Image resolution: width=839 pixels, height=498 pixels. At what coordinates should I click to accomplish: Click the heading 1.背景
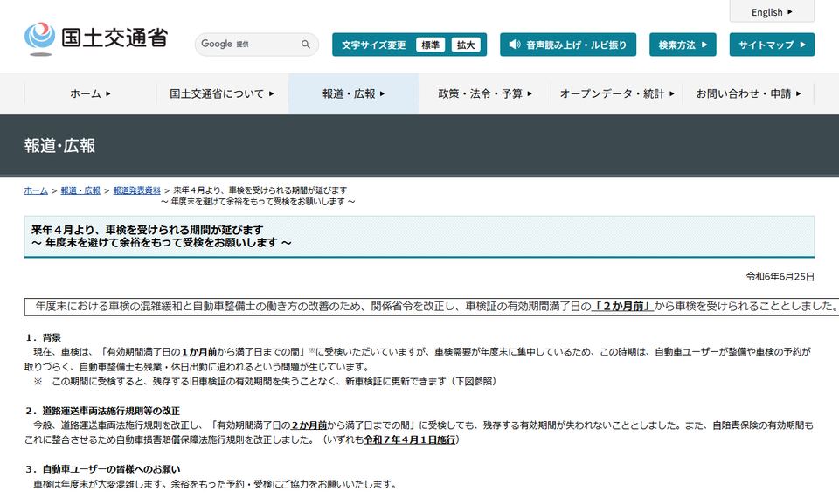(44, 337)
